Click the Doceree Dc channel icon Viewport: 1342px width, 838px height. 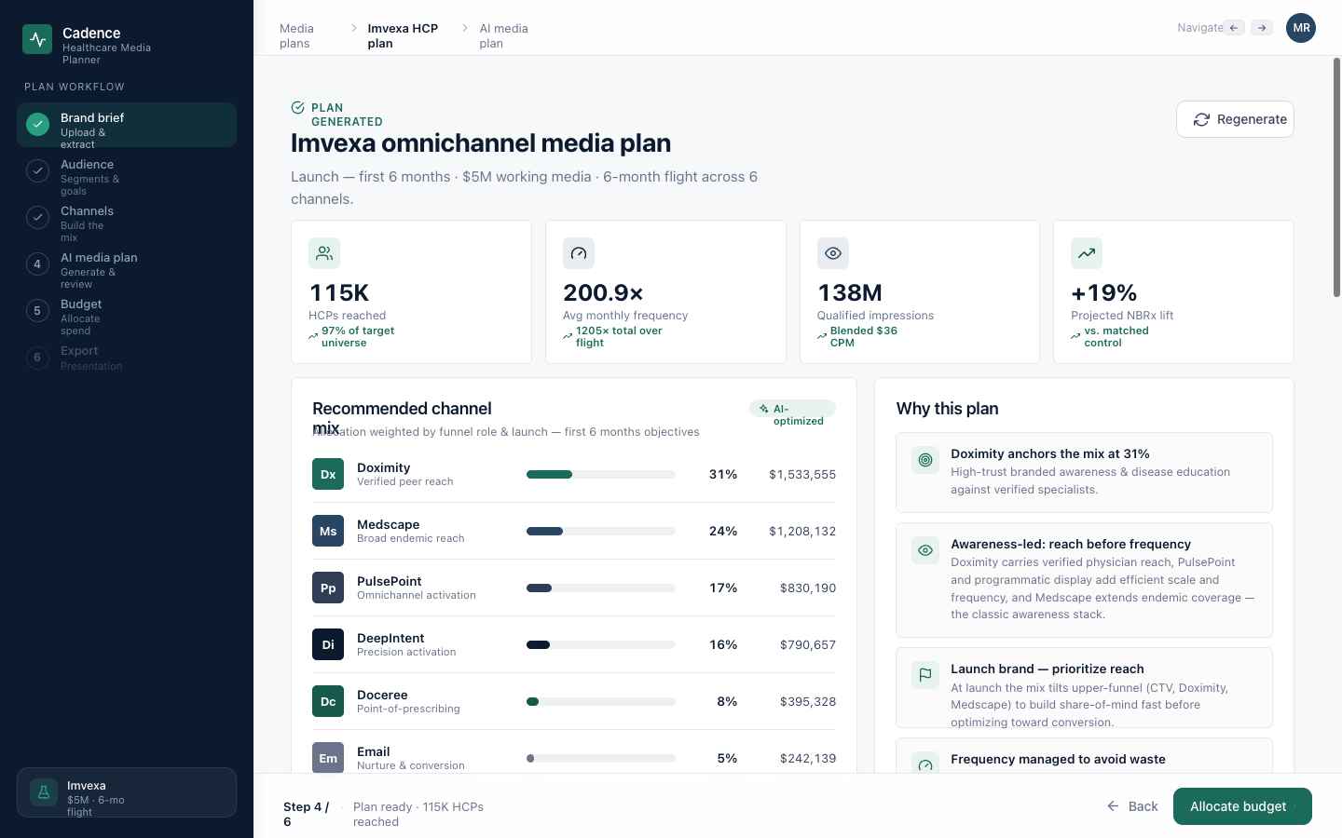tap(328, 701)
